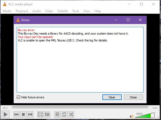Open the Video menu
The width and height of the screenshot is (161, 120).
click(49, 11)
